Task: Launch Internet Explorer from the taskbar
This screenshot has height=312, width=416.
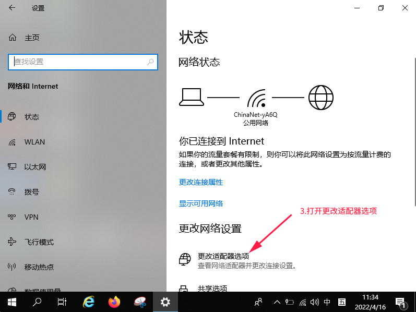Action: (x=89, y=302)
